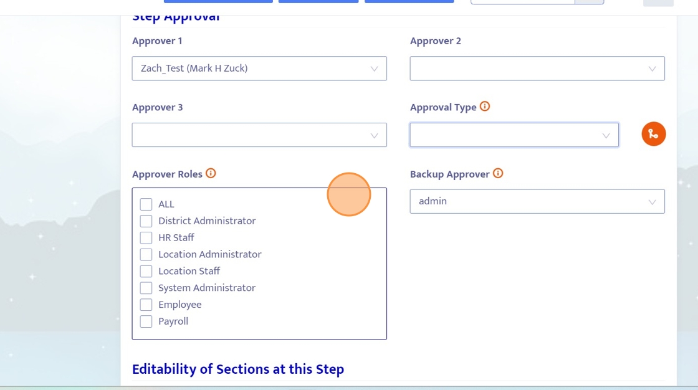
Task: Click chevron arrow in Backup Approver field
Action: 652,202
